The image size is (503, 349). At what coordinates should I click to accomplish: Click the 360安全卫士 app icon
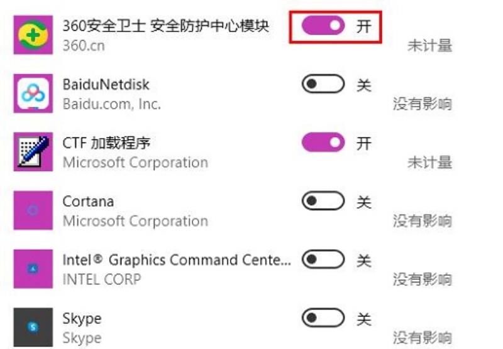(33, 35)
